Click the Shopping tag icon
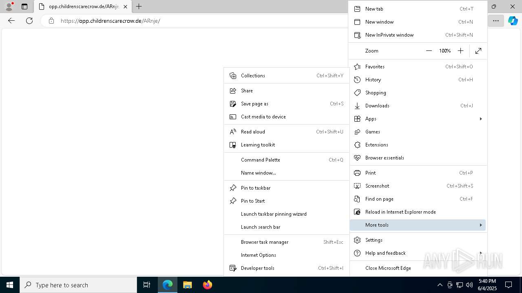 (x=357, y=93)
